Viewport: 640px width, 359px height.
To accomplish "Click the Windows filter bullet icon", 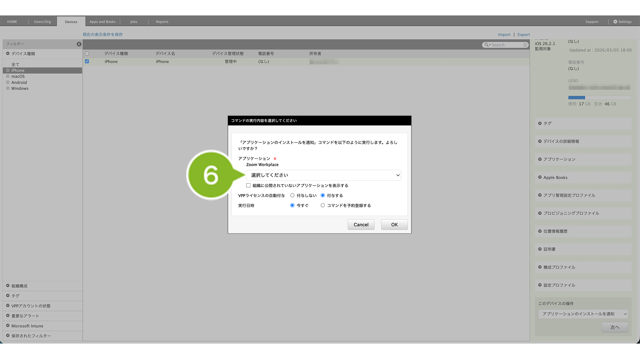I will click(8, 88).
